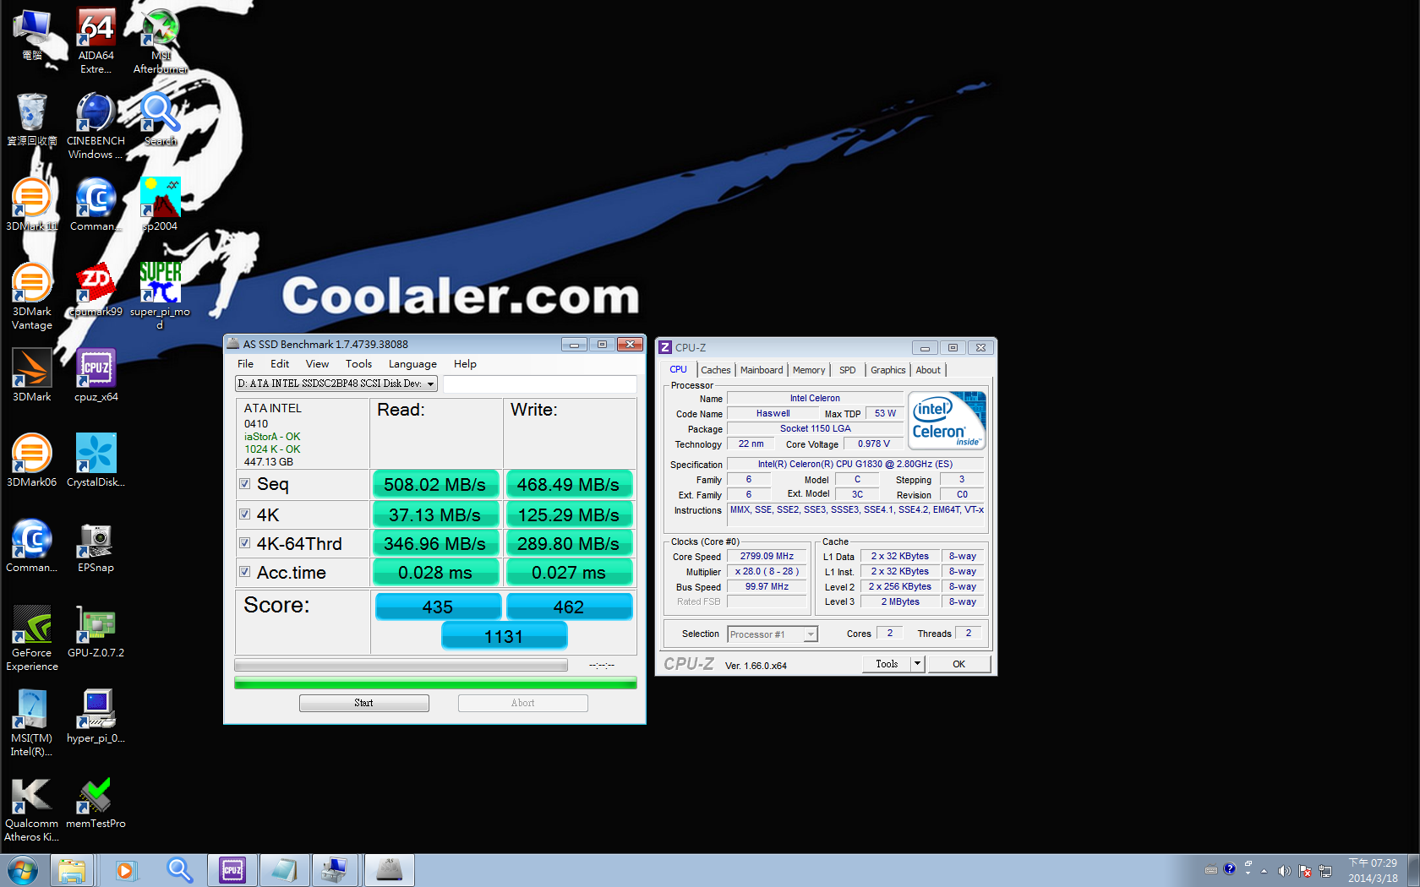Launch 3DMark06 desktop icon
Viewport: 1420px width, 887px height.
[32, 460]
